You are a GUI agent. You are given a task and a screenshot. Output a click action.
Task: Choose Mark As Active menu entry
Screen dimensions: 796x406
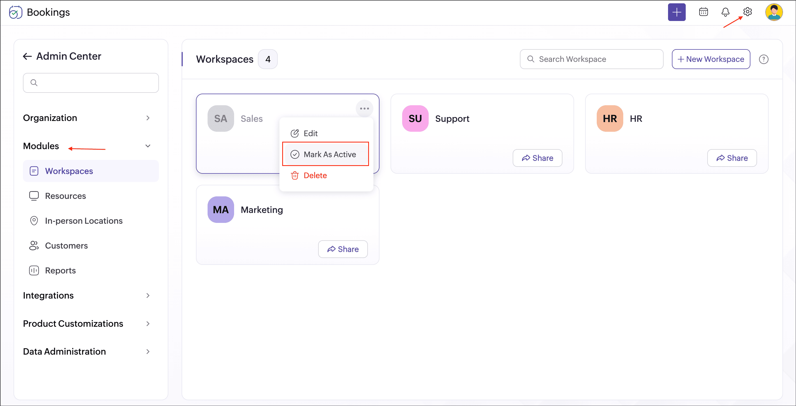click(x=326, y=154)
